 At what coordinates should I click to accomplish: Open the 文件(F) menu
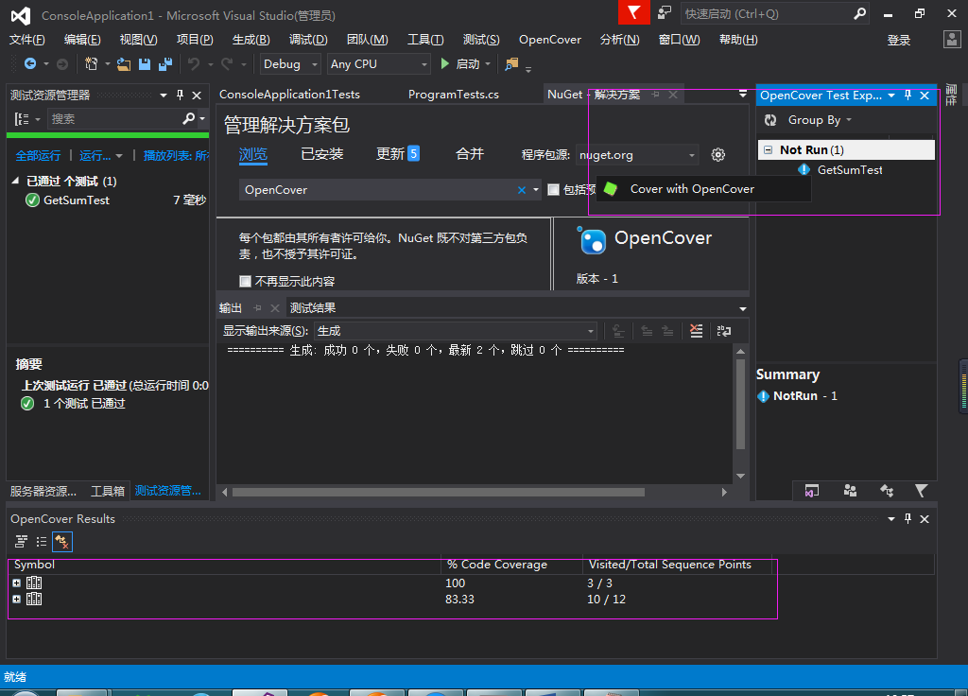(x=27, y=40)
